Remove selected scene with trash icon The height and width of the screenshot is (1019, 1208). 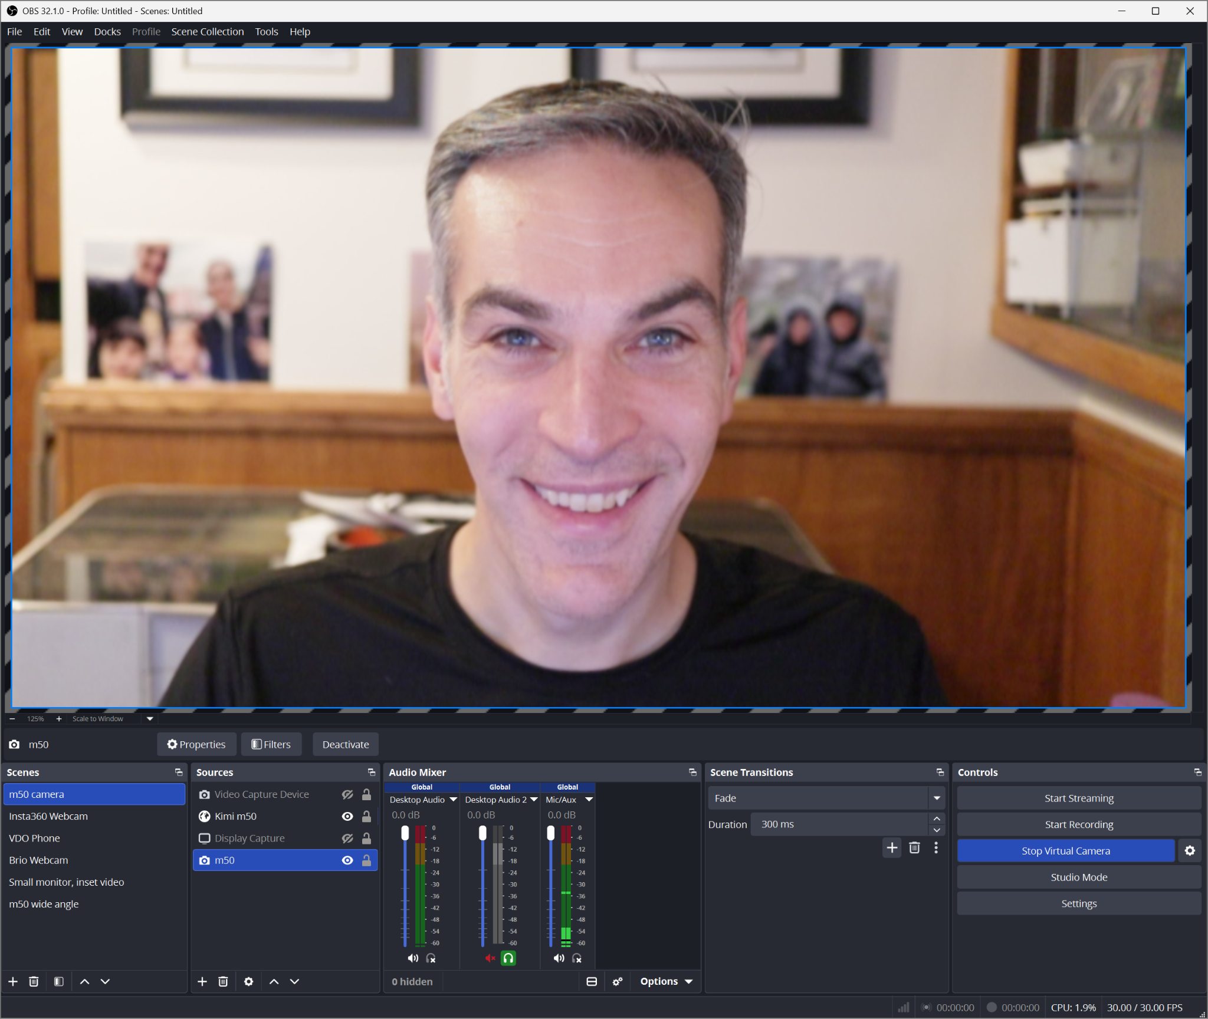pos(34,981)
